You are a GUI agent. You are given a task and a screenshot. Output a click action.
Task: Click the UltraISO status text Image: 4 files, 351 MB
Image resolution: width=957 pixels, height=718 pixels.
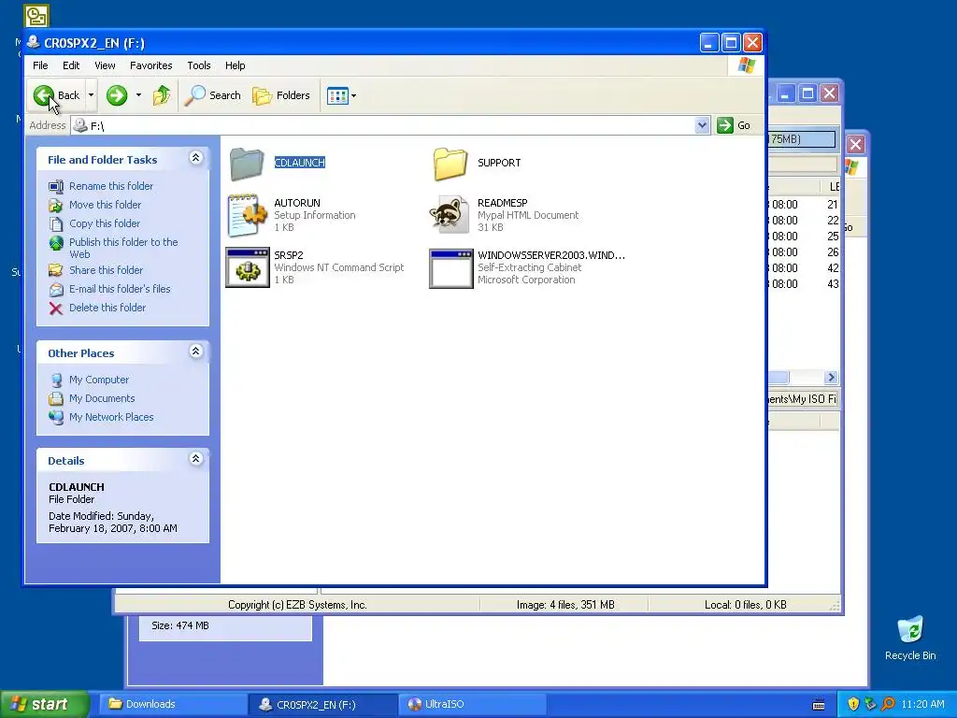click(565, 605)
